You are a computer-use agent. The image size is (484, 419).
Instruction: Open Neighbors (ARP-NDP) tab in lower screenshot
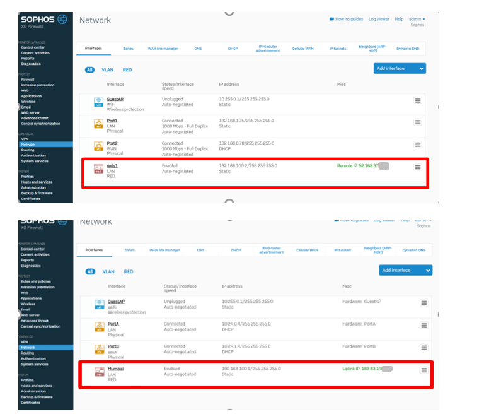(378, 250)
